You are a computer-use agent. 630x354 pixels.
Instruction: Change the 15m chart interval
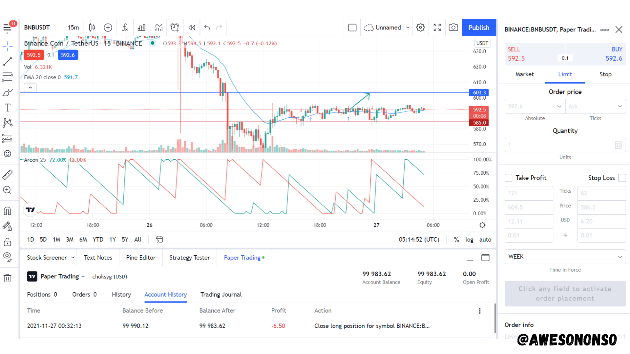[73, 28]
